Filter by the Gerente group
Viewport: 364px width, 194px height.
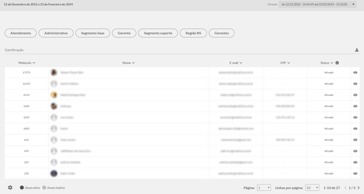click(x=124, y=33)
